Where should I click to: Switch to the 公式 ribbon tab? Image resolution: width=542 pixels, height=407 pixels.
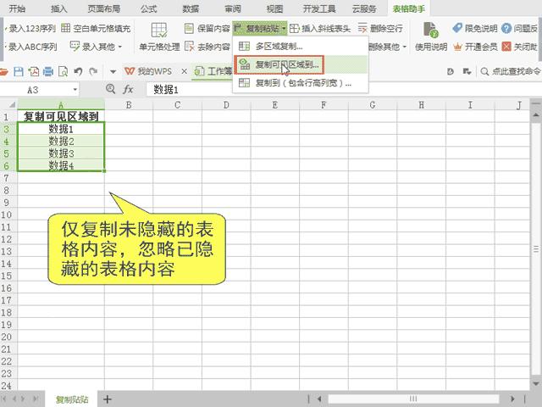[149, 8]
